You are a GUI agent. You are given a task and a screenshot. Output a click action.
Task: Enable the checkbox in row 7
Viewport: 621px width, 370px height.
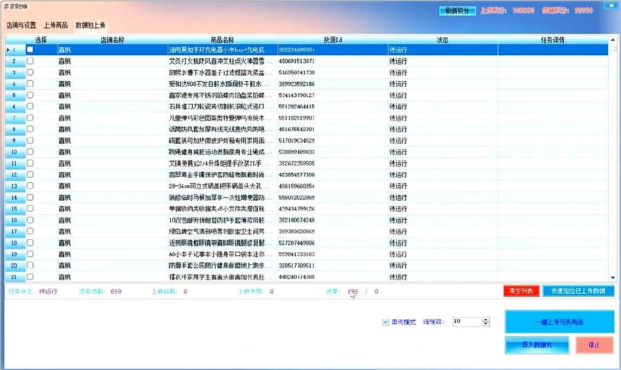pyautogui.click(x=30, y=118)
